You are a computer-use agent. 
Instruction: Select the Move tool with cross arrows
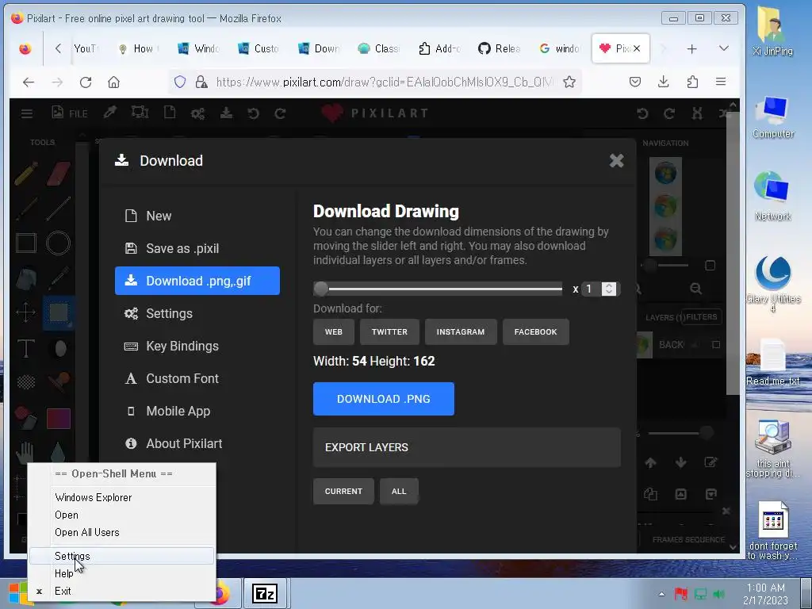pos(26,312)
